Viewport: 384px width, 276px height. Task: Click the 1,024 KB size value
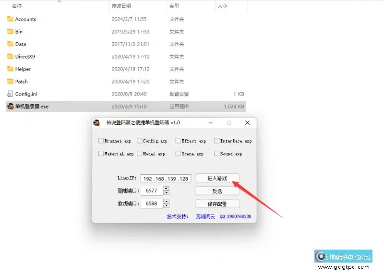(234, 106)
